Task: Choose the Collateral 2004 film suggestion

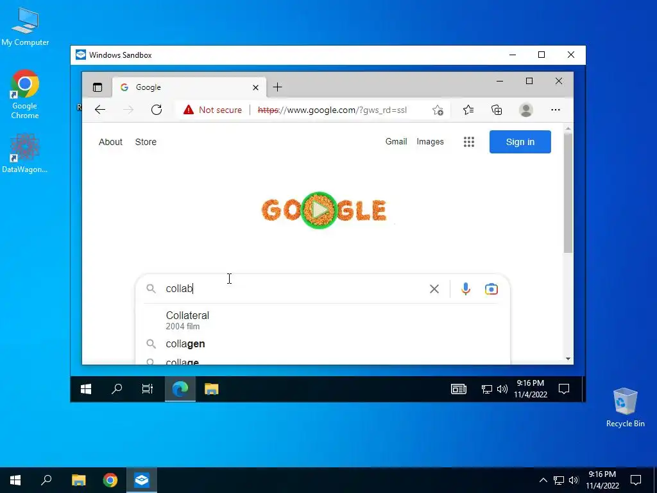Action: pyautogui.click(x=323, y=320)
